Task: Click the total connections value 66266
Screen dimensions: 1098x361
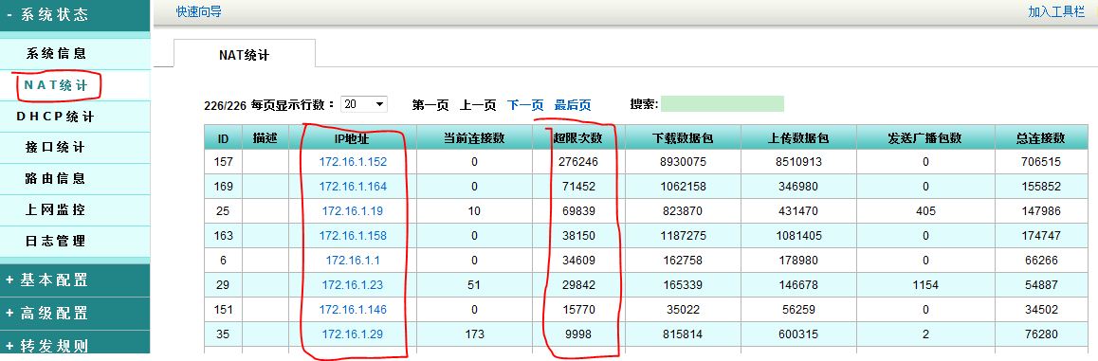Action: tap(1040, 261)
